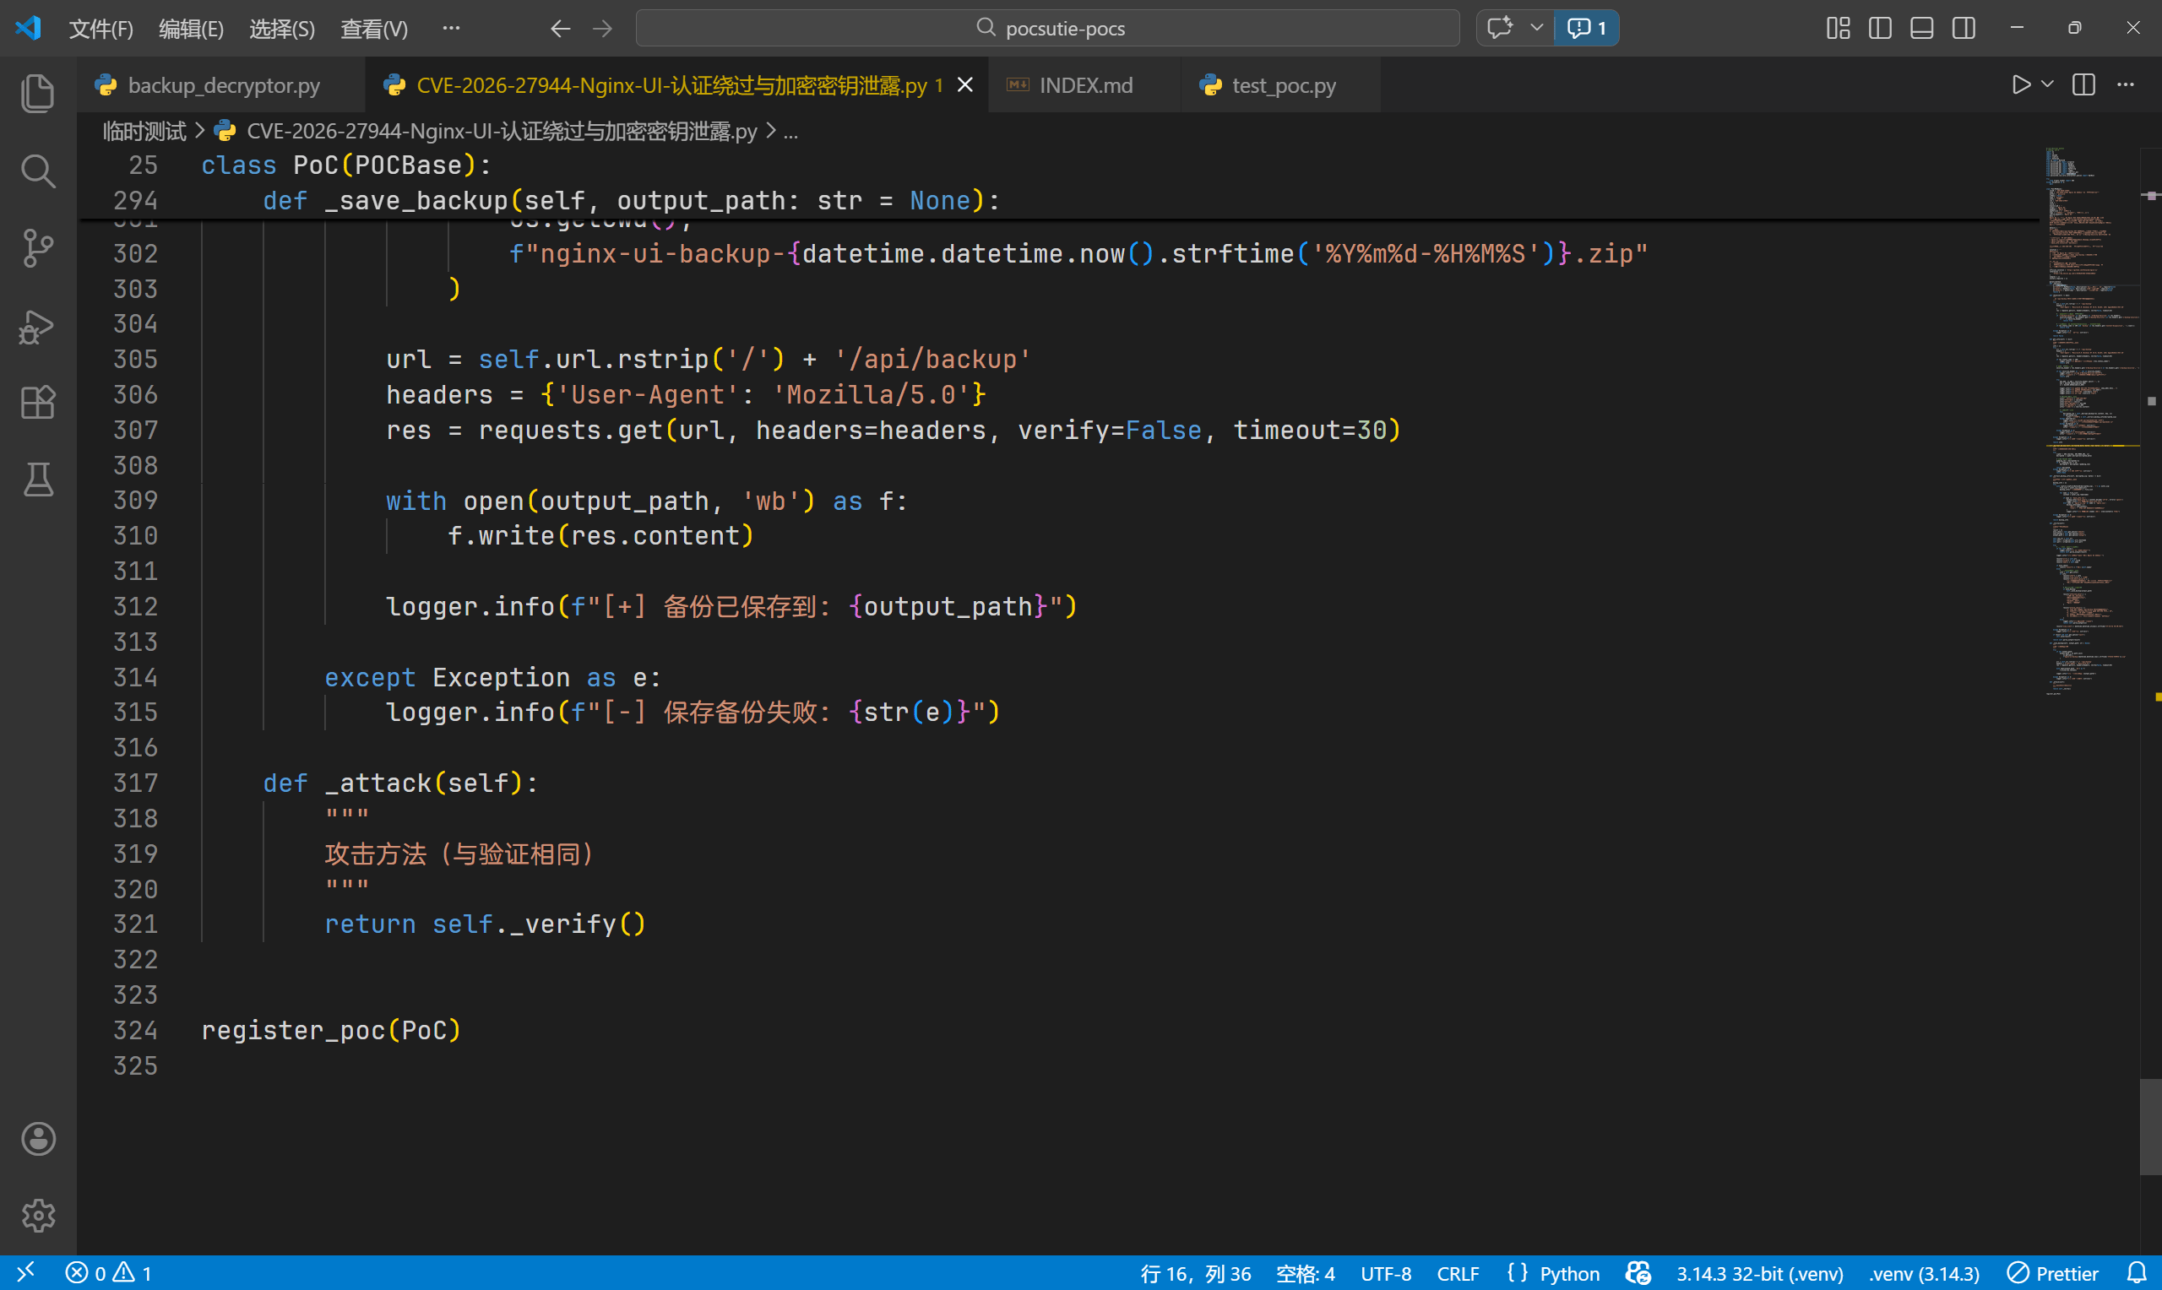The image size is (2162, 1290).
Task: Open Run and Debug view
Action: click(37, 327)
